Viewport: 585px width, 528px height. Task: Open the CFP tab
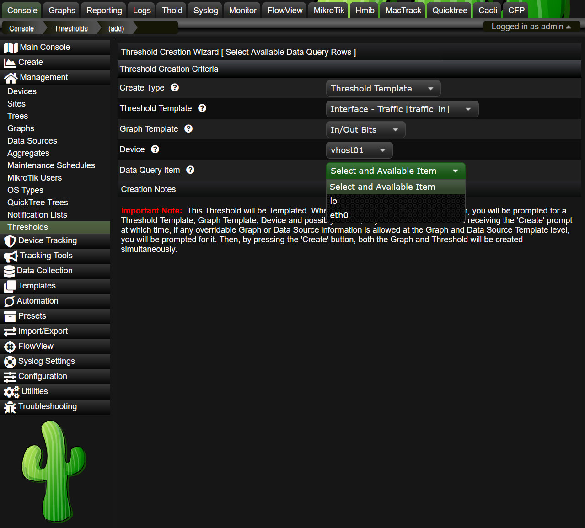pyautogui.click(x=516, y=11)
